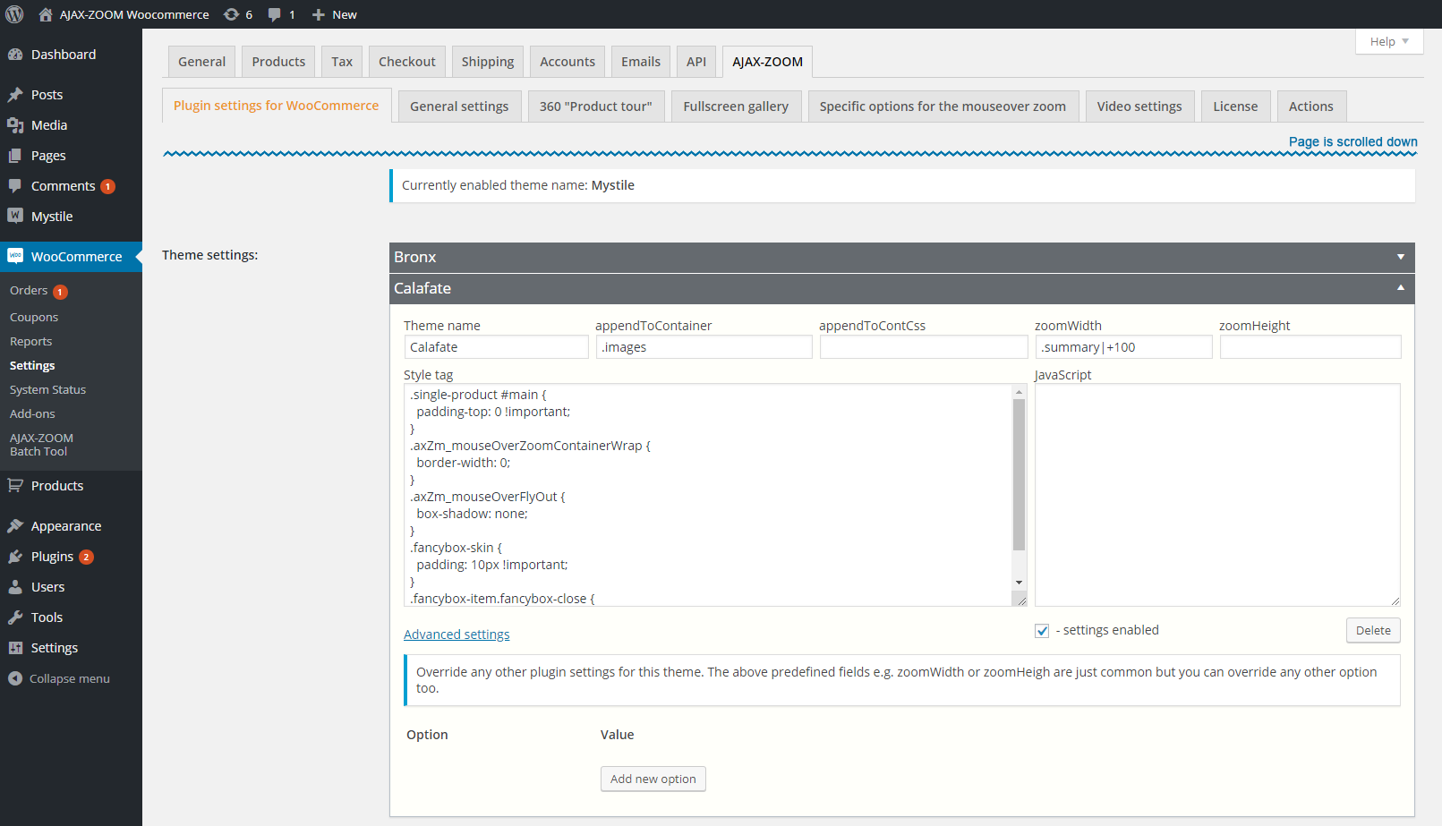
Task: Open the Checkout tab
Action: (407, 62)
